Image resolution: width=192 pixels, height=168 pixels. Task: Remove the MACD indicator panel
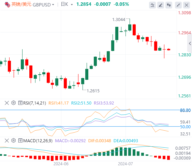[7, 141]
